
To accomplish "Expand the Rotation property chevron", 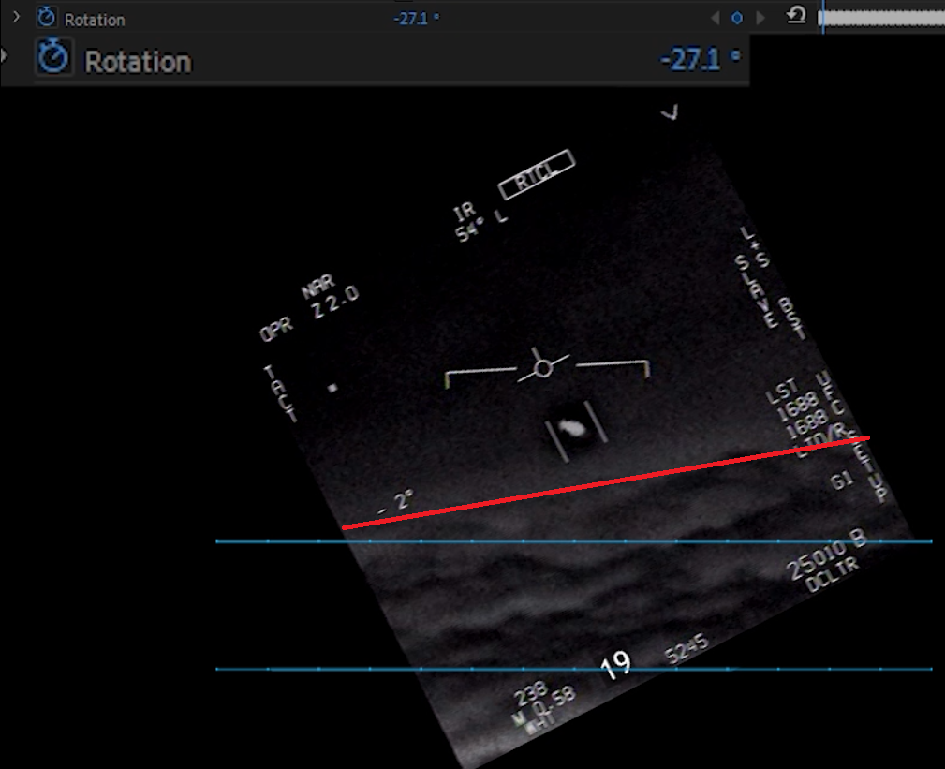I will pos(16,17).
